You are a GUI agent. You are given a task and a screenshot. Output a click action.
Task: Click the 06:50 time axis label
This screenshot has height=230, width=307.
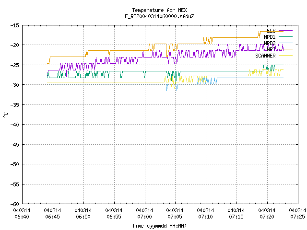tap(83, 217)
